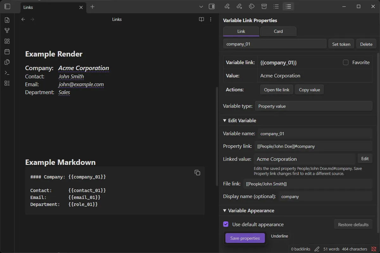380x253 pixels.
Task: Collapse the Variable Appearance section
Action: 249,211
